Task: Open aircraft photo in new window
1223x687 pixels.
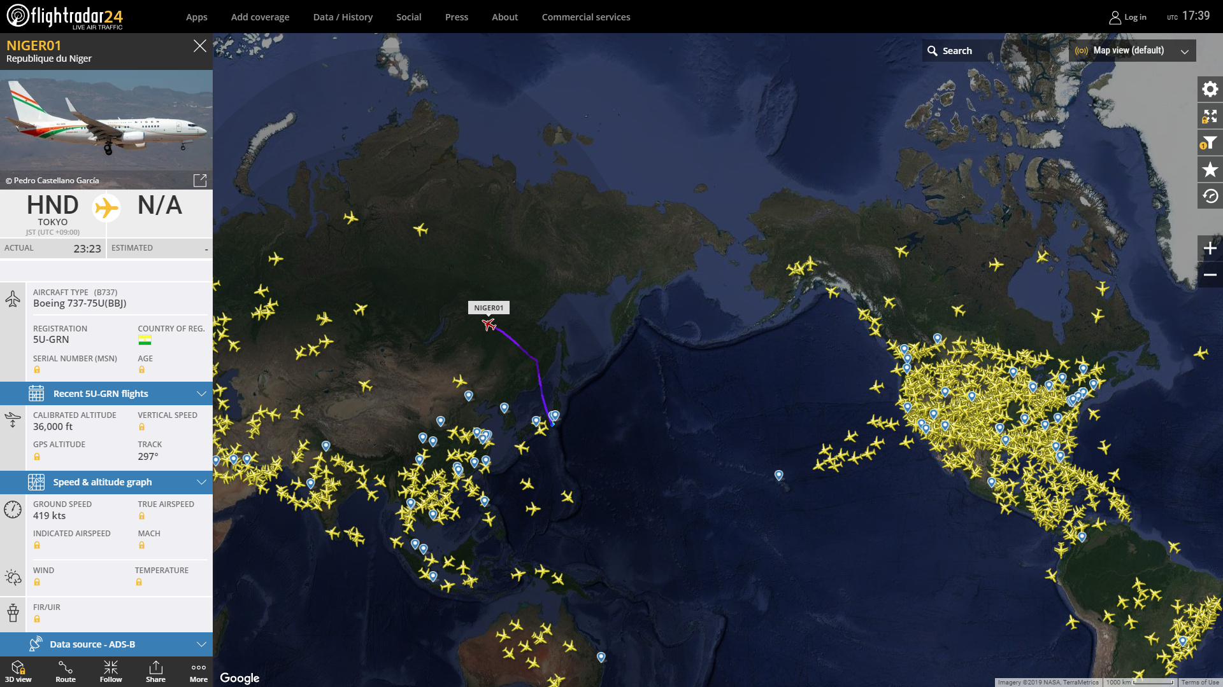Action: pyautogui.click(x=200, y=181)
